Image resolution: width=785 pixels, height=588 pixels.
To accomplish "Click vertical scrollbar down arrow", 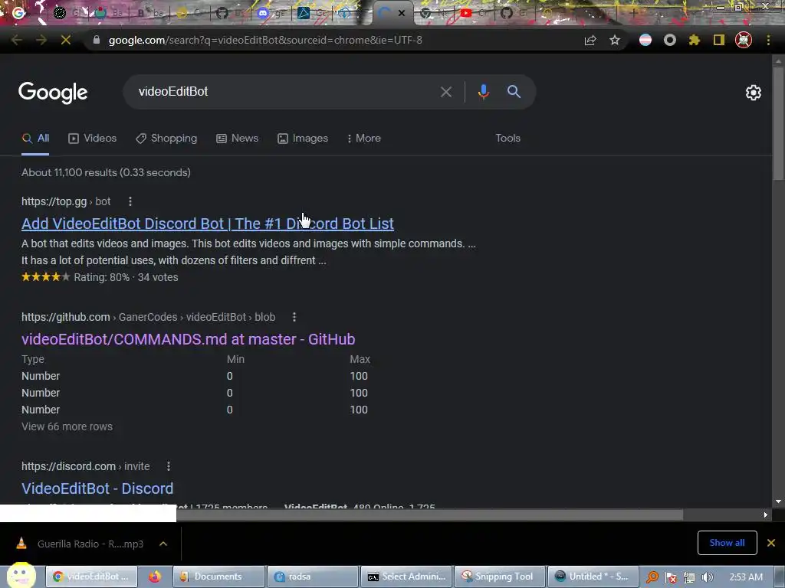I will click(x=778, y=501).
